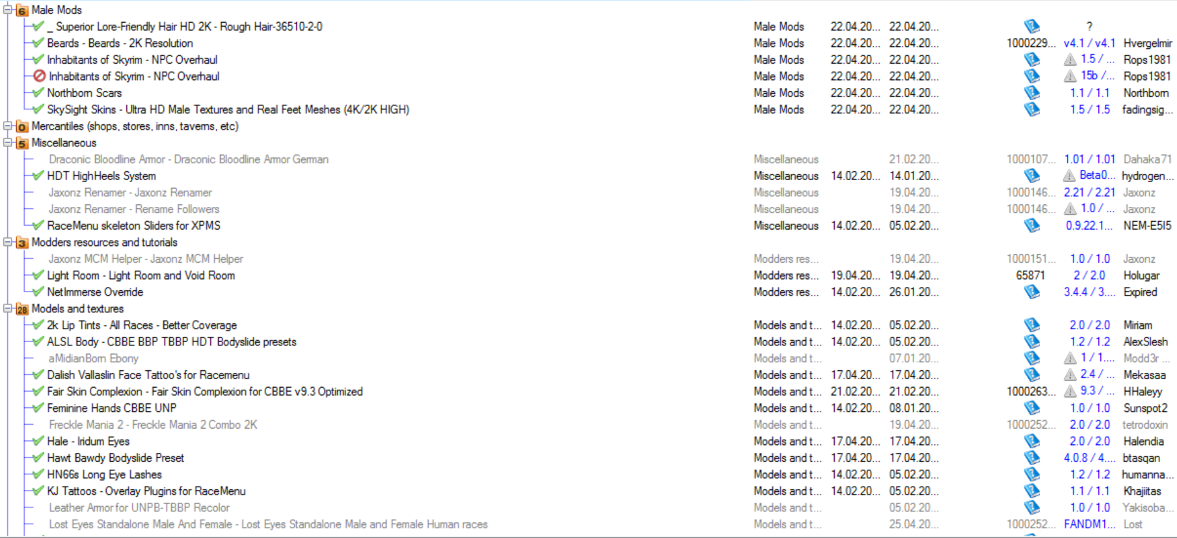Collapse the Miscellaneous category tree

click(x=8, y=142)
